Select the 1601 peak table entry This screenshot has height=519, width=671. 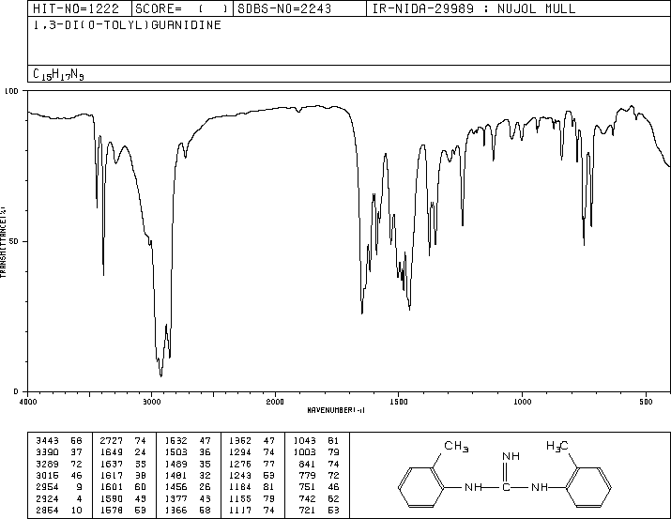(x=123, y=487)
